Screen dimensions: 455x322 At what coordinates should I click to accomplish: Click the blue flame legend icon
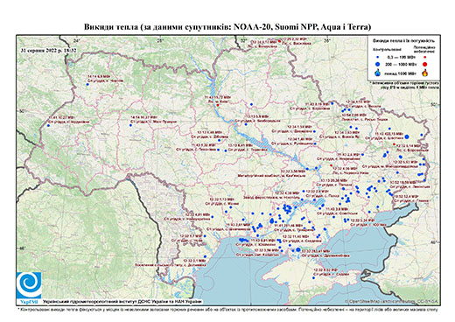coord(378,73)
